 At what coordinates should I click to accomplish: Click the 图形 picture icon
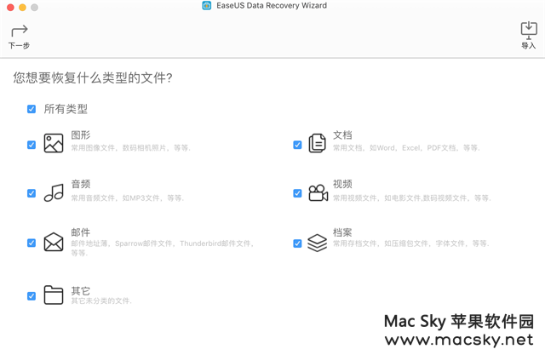pyautogui.click(x=54, y=143)
